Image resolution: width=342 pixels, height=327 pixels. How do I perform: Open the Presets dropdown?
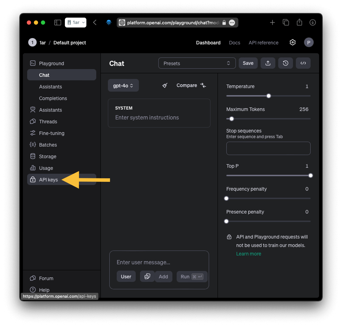pyautogui.click(x=197, y=63)
